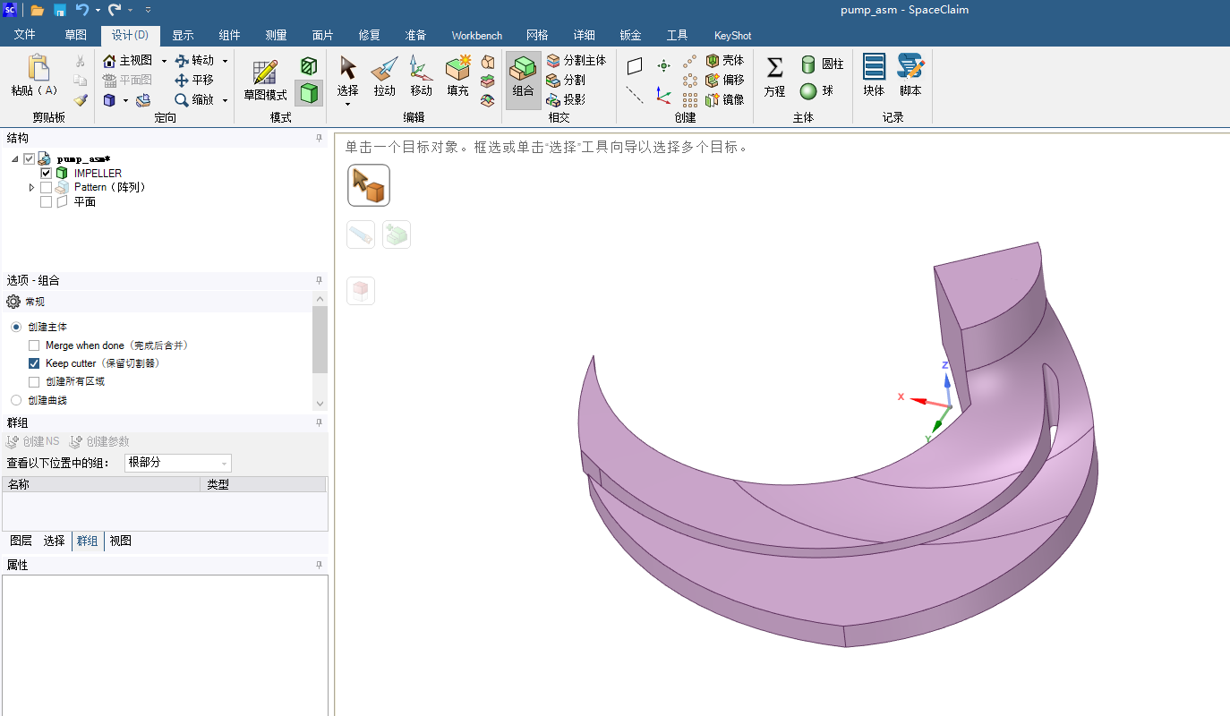Viewport: 1230px width, 716px height.
Task: Toggle visibility checkbox for IMPELLER
Action: click(x=46, y=174)
